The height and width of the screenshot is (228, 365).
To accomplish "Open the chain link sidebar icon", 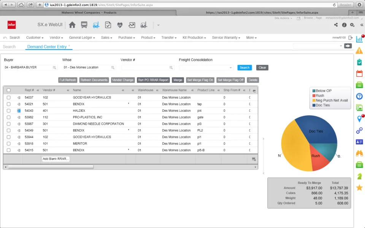I will tap(359, 130).
